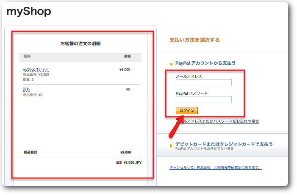The width and height of the screenshot is (297, 195).
Task: Click the ログイン button
Action: (187, 111)
